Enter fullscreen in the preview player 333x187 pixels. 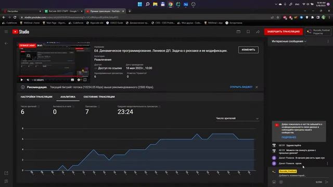85,80
